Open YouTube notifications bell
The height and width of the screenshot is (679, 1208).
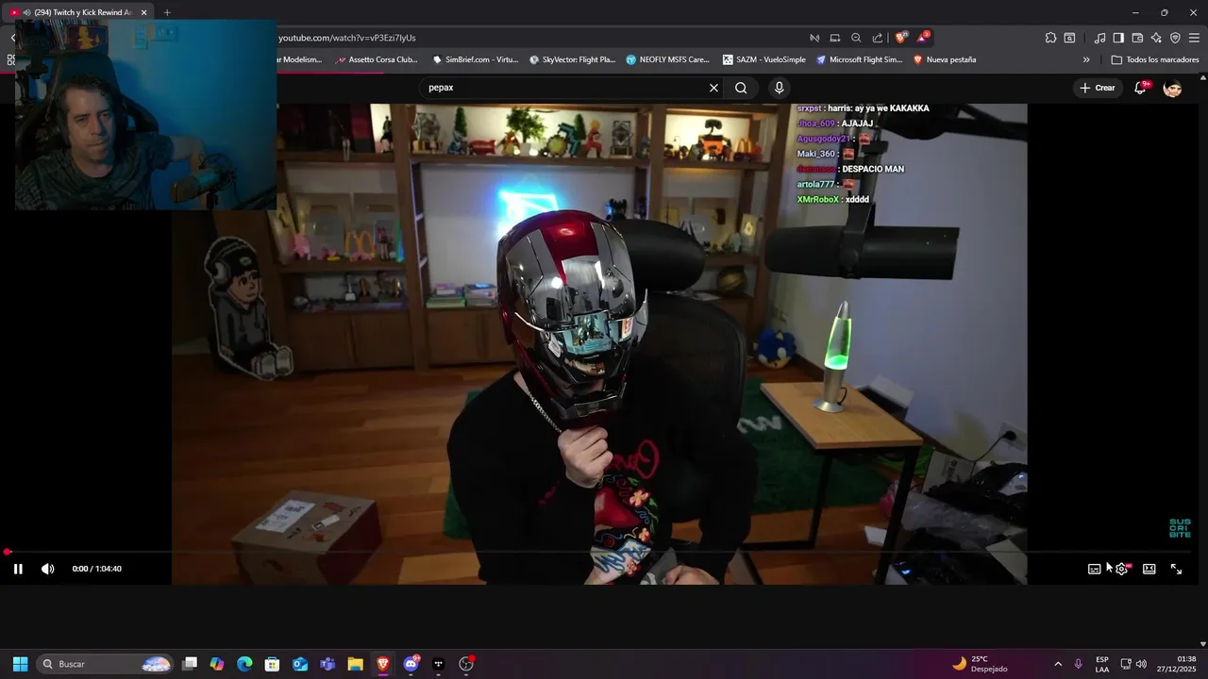(x=1141, y=88)
